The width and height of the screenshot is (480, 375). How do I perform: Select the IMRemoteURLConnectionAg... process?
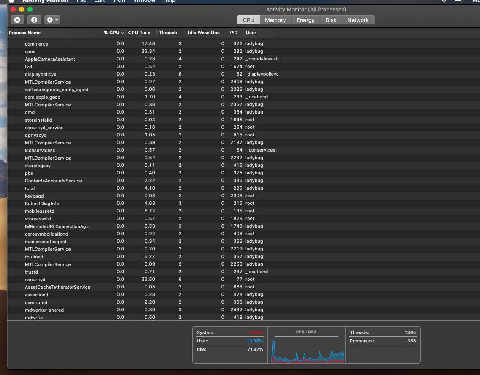click(244, 226)
